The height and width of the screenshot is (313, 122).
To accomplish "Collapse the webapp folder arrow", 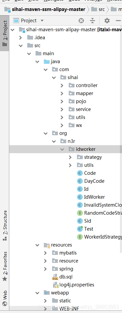I will 37,293.
